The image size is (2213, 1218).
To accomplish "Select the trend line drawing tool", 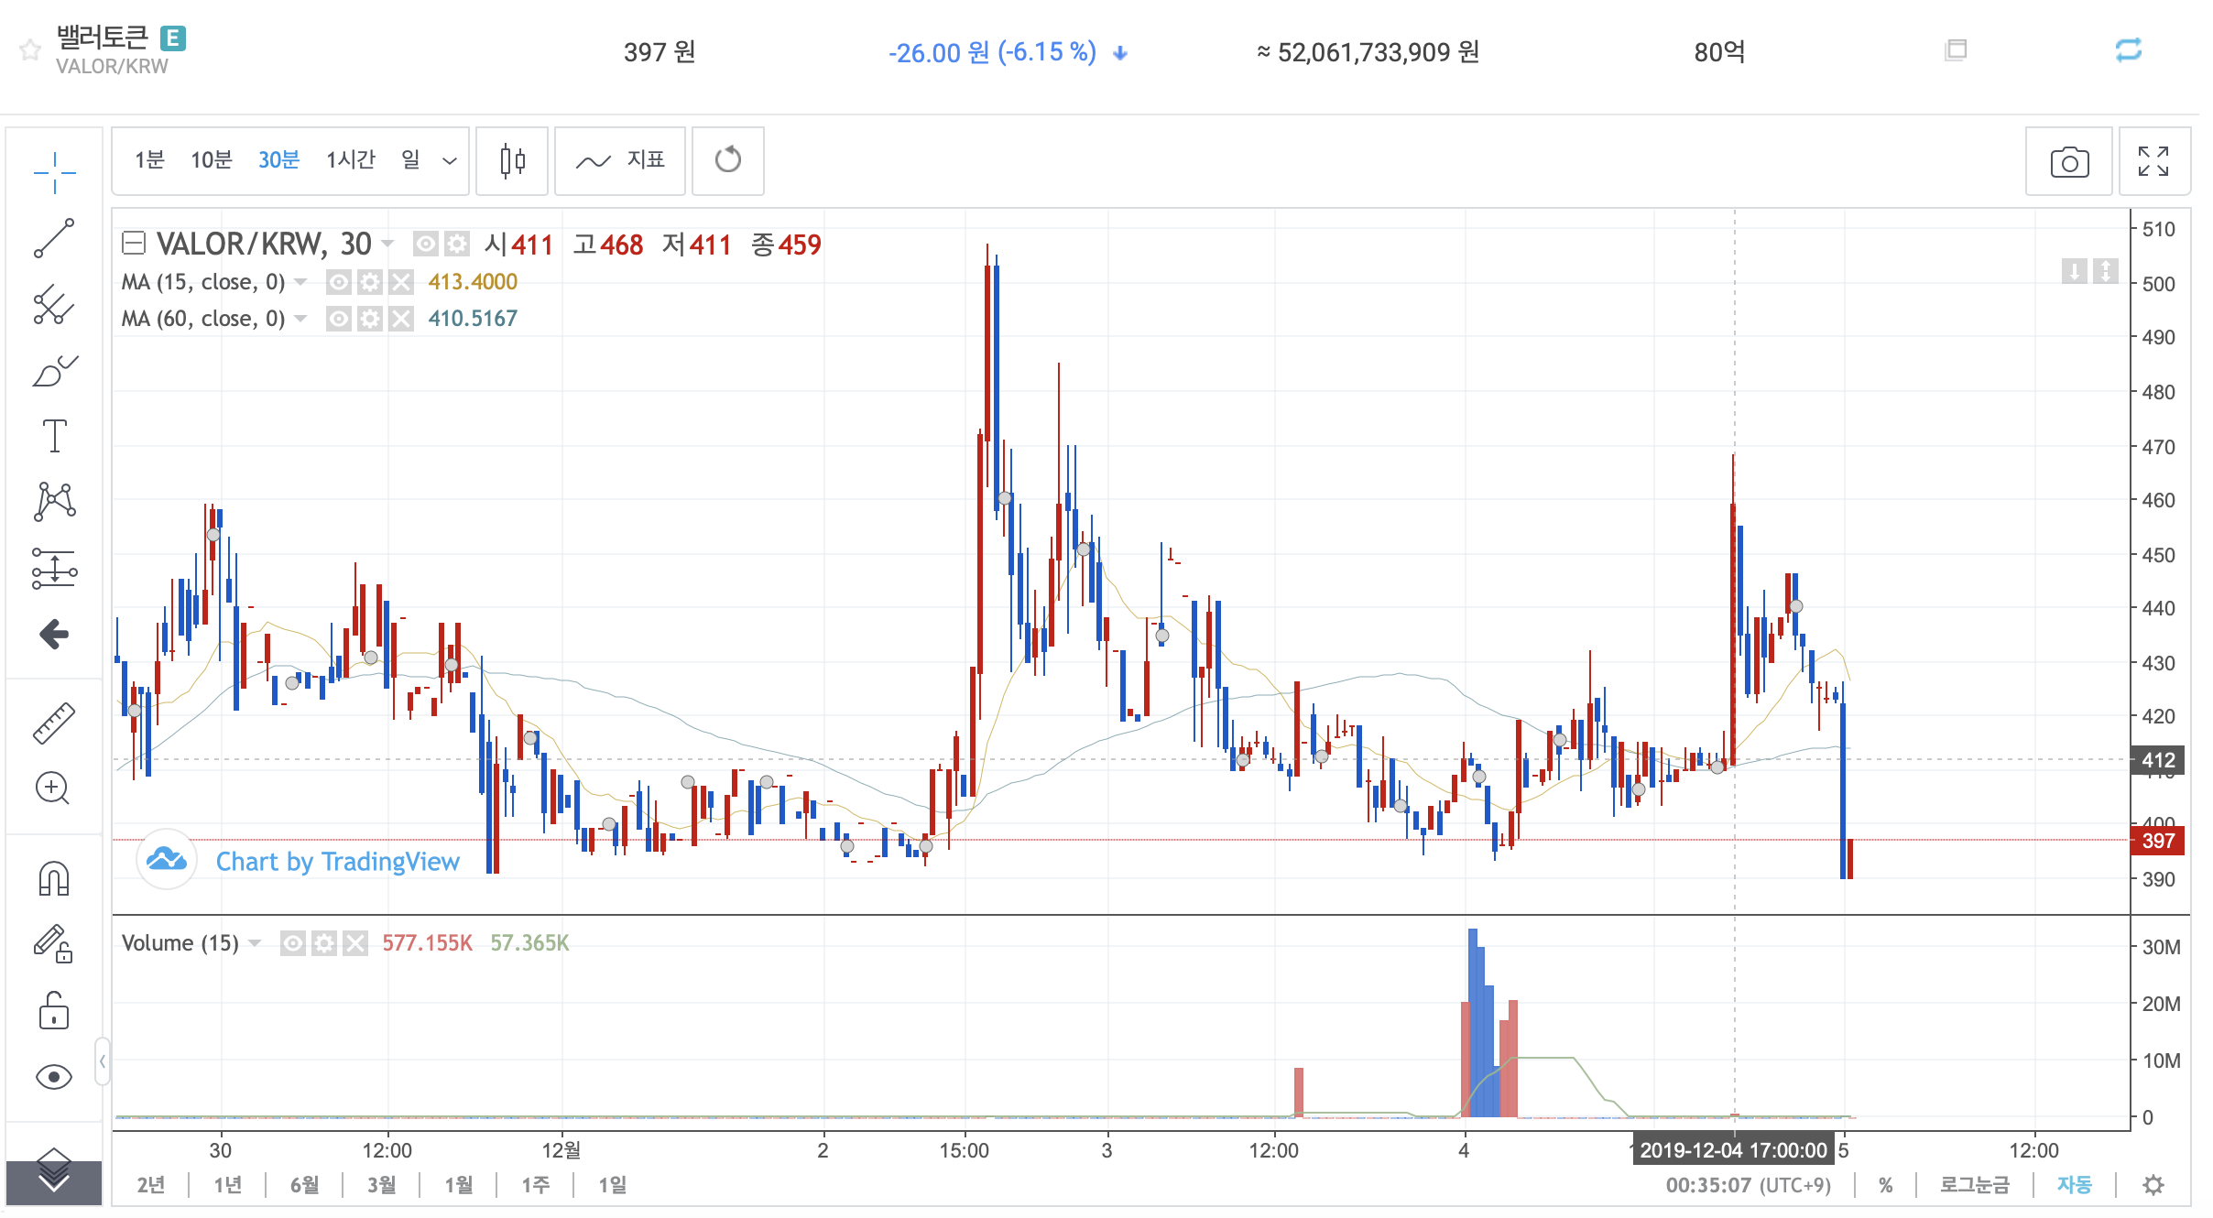I will pos(54,238).
